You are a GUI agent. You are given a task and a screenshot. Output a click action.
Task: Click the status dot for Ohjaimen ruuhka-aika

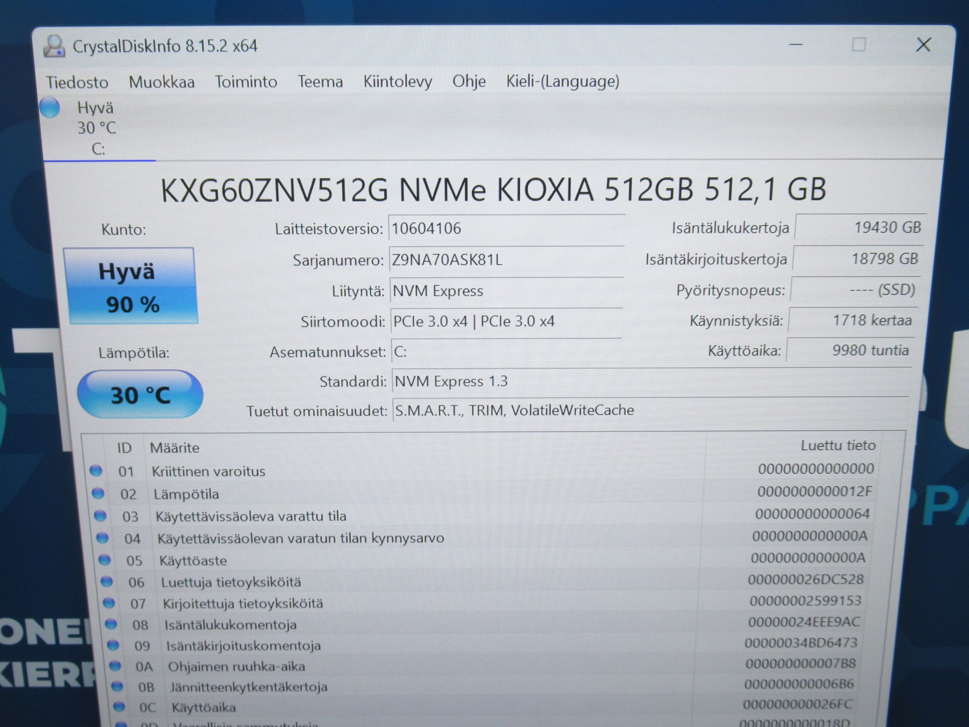pos(115,666)
